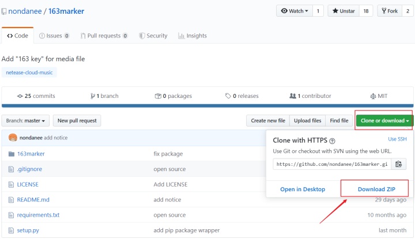This screenshot has width=415, height=239.
Task: Click the help icon next to Clone with HTTPS
Action: [332, 141]
